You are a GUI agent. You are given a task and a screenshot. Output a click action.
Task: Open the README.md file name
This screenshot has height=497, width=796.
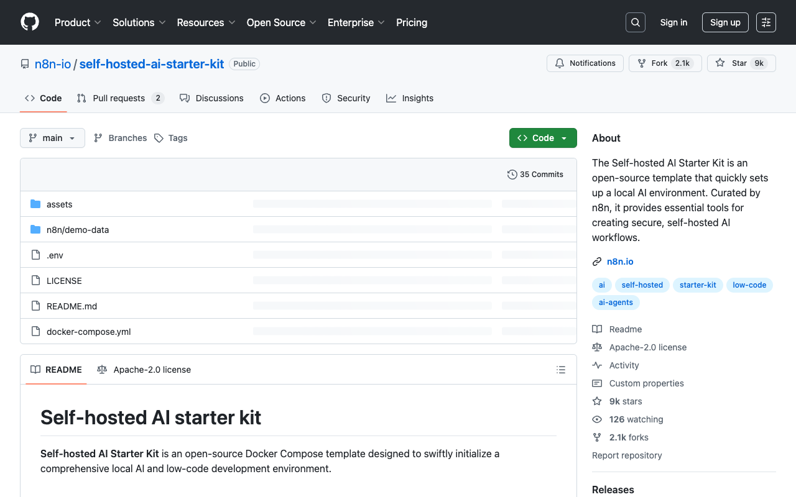[72, 306]
